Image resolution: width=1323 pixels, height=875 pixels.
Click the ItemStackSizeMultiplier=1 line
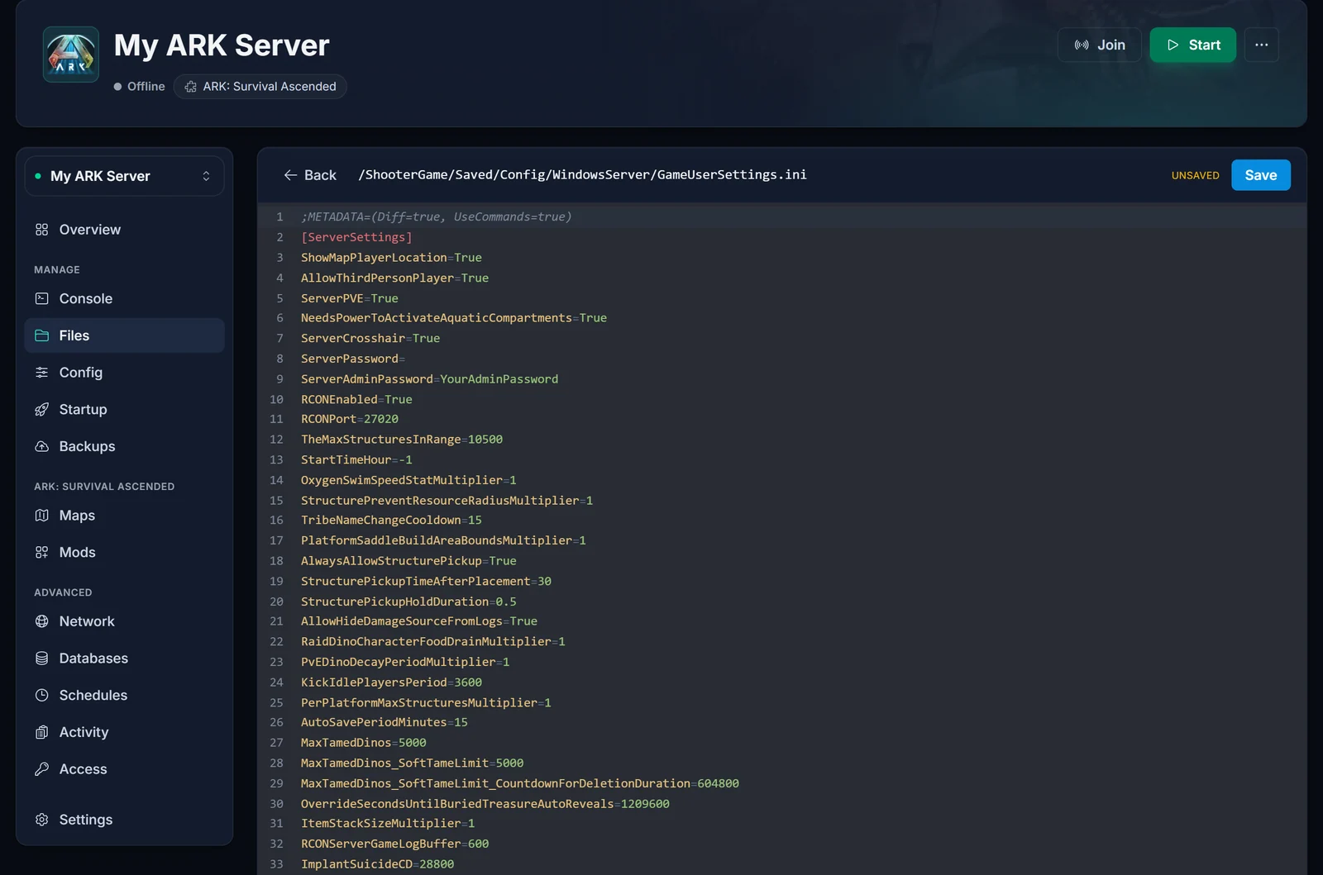388,823
